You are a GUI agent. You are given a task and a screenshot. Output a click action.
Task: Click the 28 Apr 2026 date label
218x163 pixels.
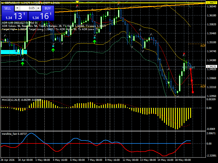click(x=8, y=160)
